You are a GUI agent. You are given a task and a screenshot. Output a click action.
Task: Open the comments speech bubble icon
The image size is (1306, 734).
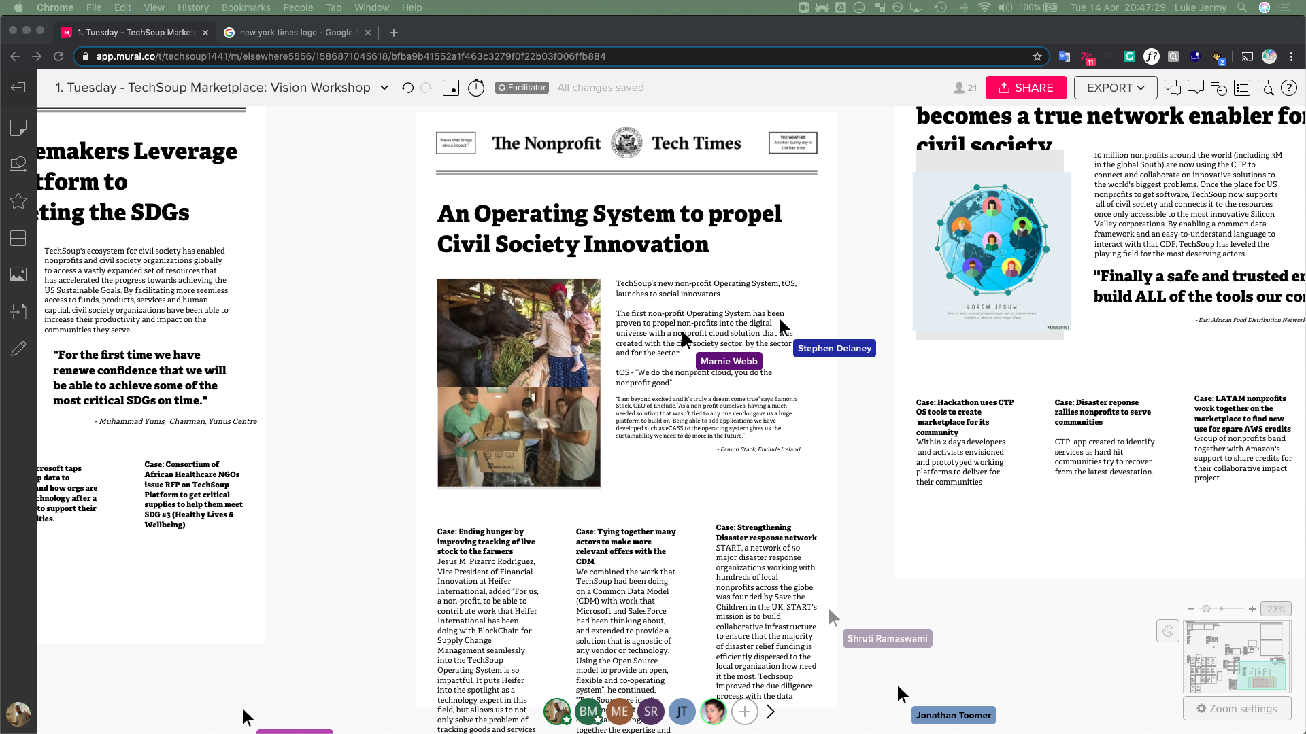tap(1195, 87)
